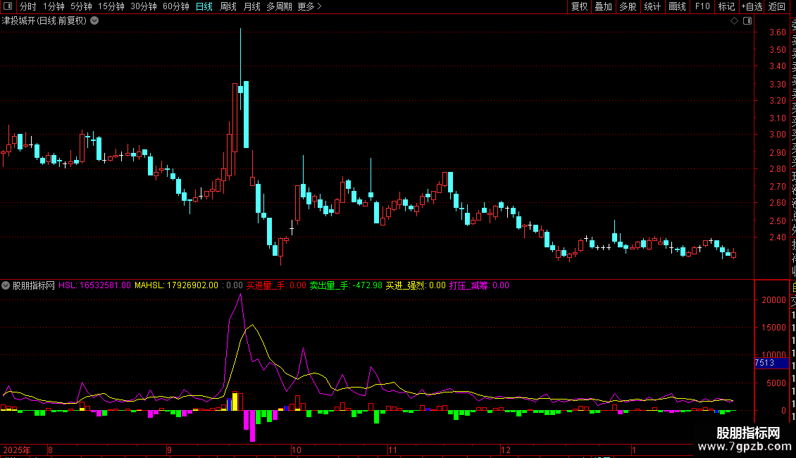The height and width of the screenshot is (458, 796).
Task: Click the 标记 mark button
Action: (x=726, y=6)
